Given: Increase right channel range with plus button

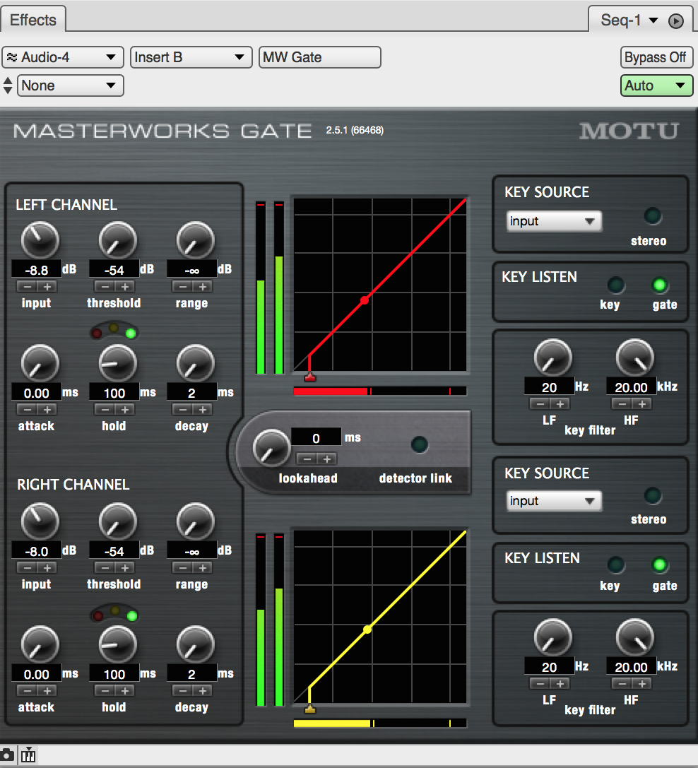Looking at the screenshot, I should click(202, 567).
